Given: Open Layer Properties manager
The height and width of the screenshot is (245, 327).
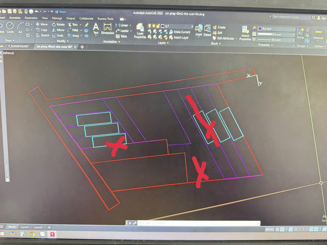Looking at the screenshot, I should 140,31.
